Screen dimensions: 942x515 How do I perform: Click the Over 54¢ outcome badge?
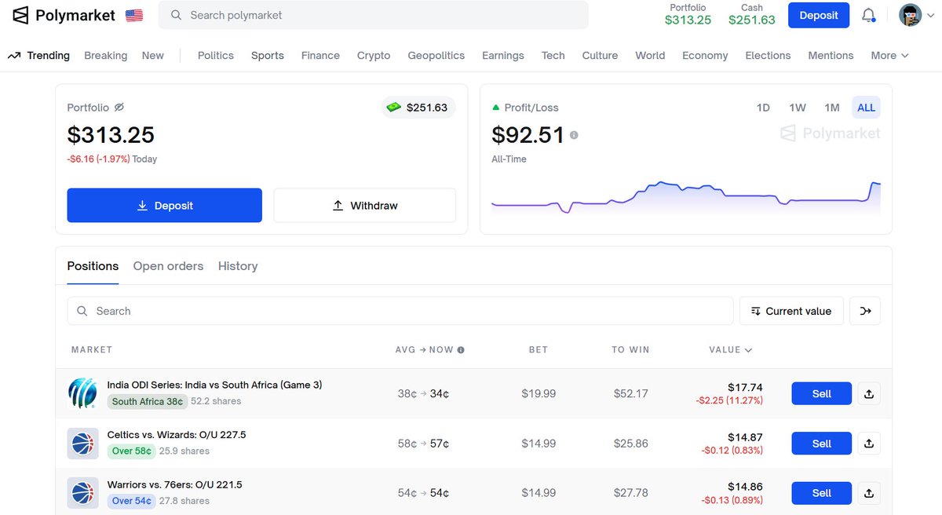(x=132, y=501)
